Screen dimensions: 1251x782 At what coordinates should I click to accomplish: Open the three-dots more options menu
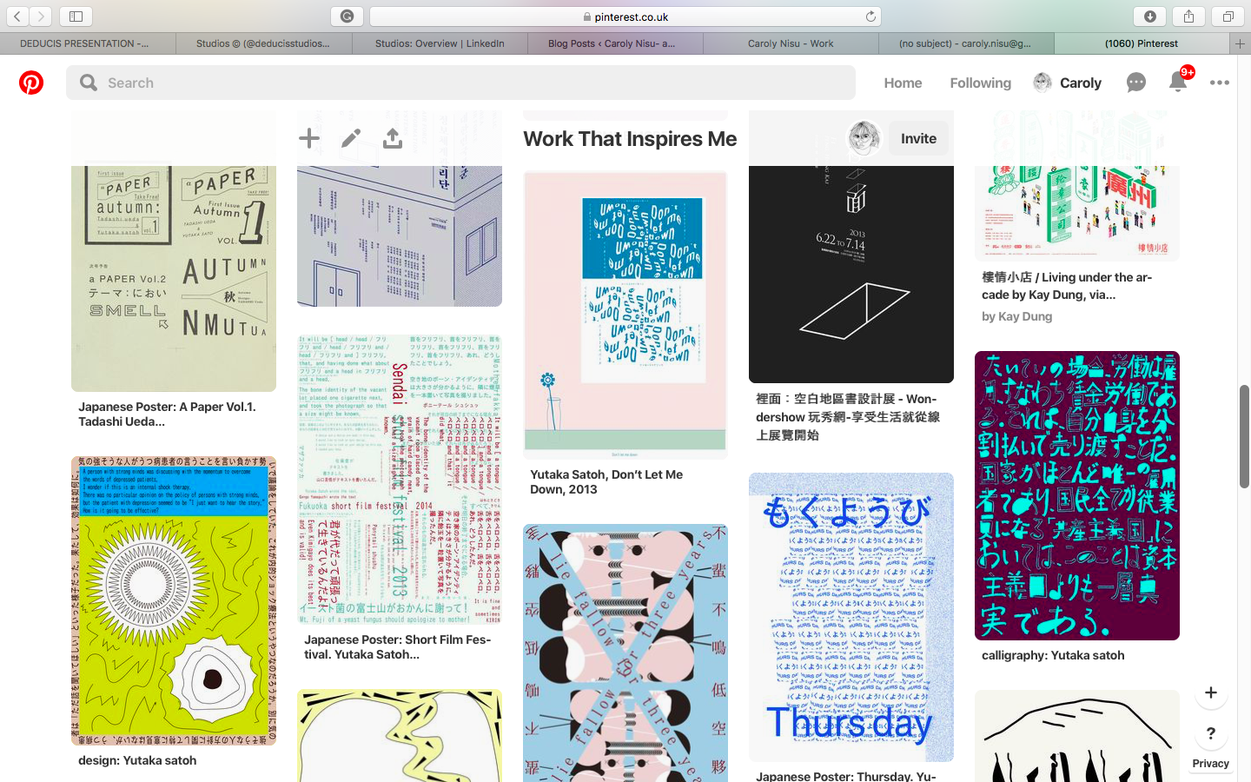1220,83
